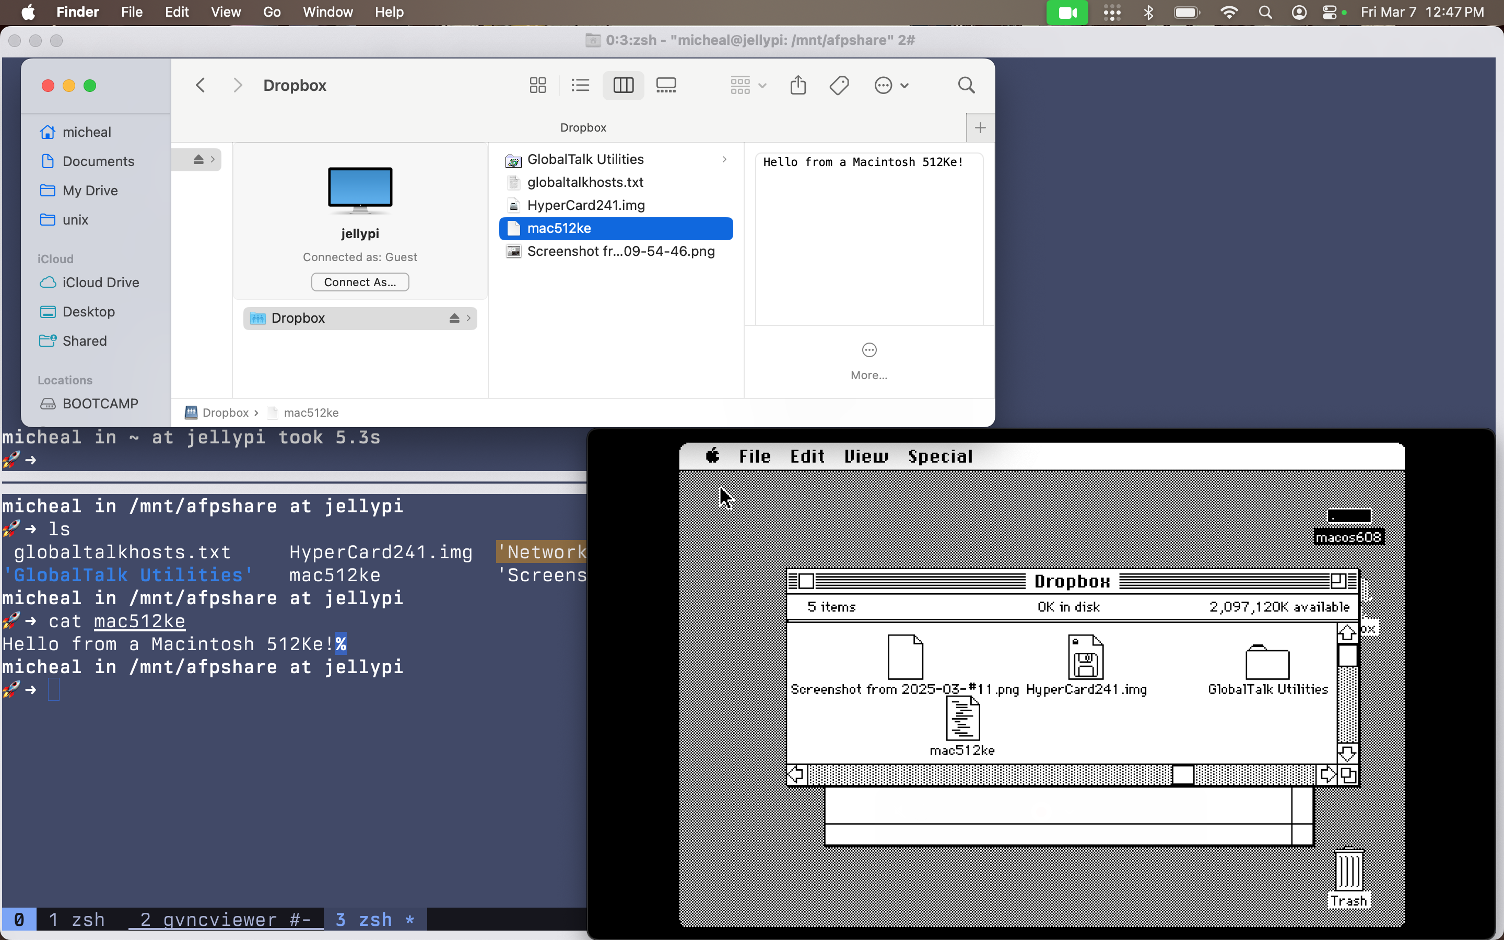
Task: Switch Finder to list view
Action: [x=580, y=85]
